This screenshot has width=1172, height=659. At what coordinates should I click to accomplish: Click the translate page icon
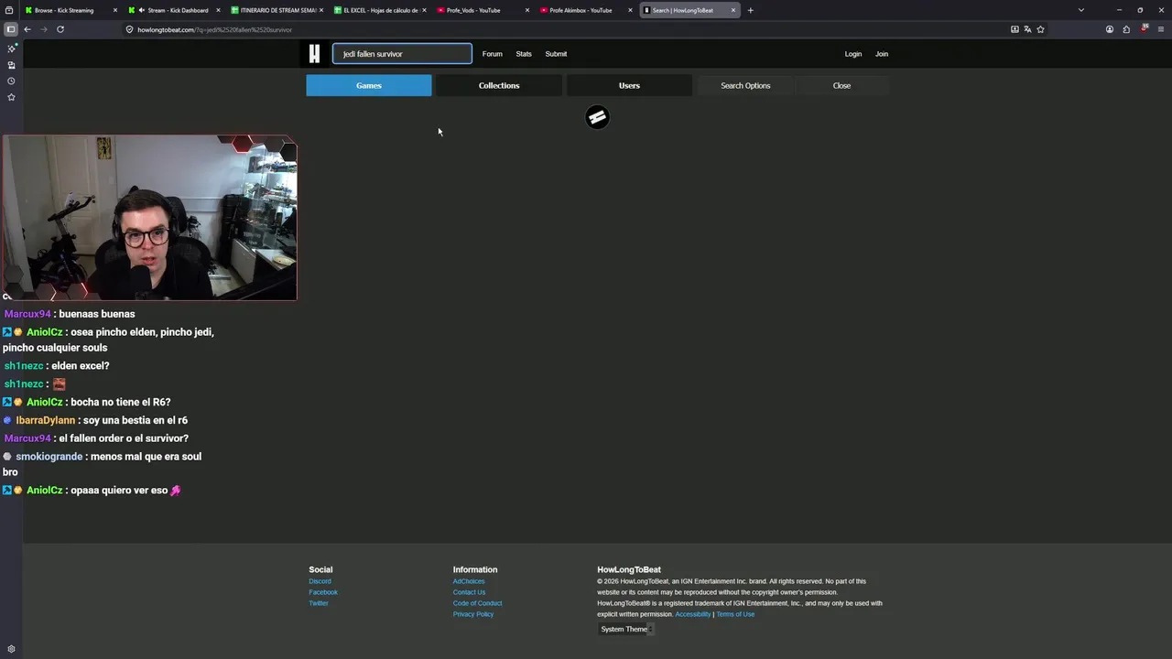[1027, 29]
